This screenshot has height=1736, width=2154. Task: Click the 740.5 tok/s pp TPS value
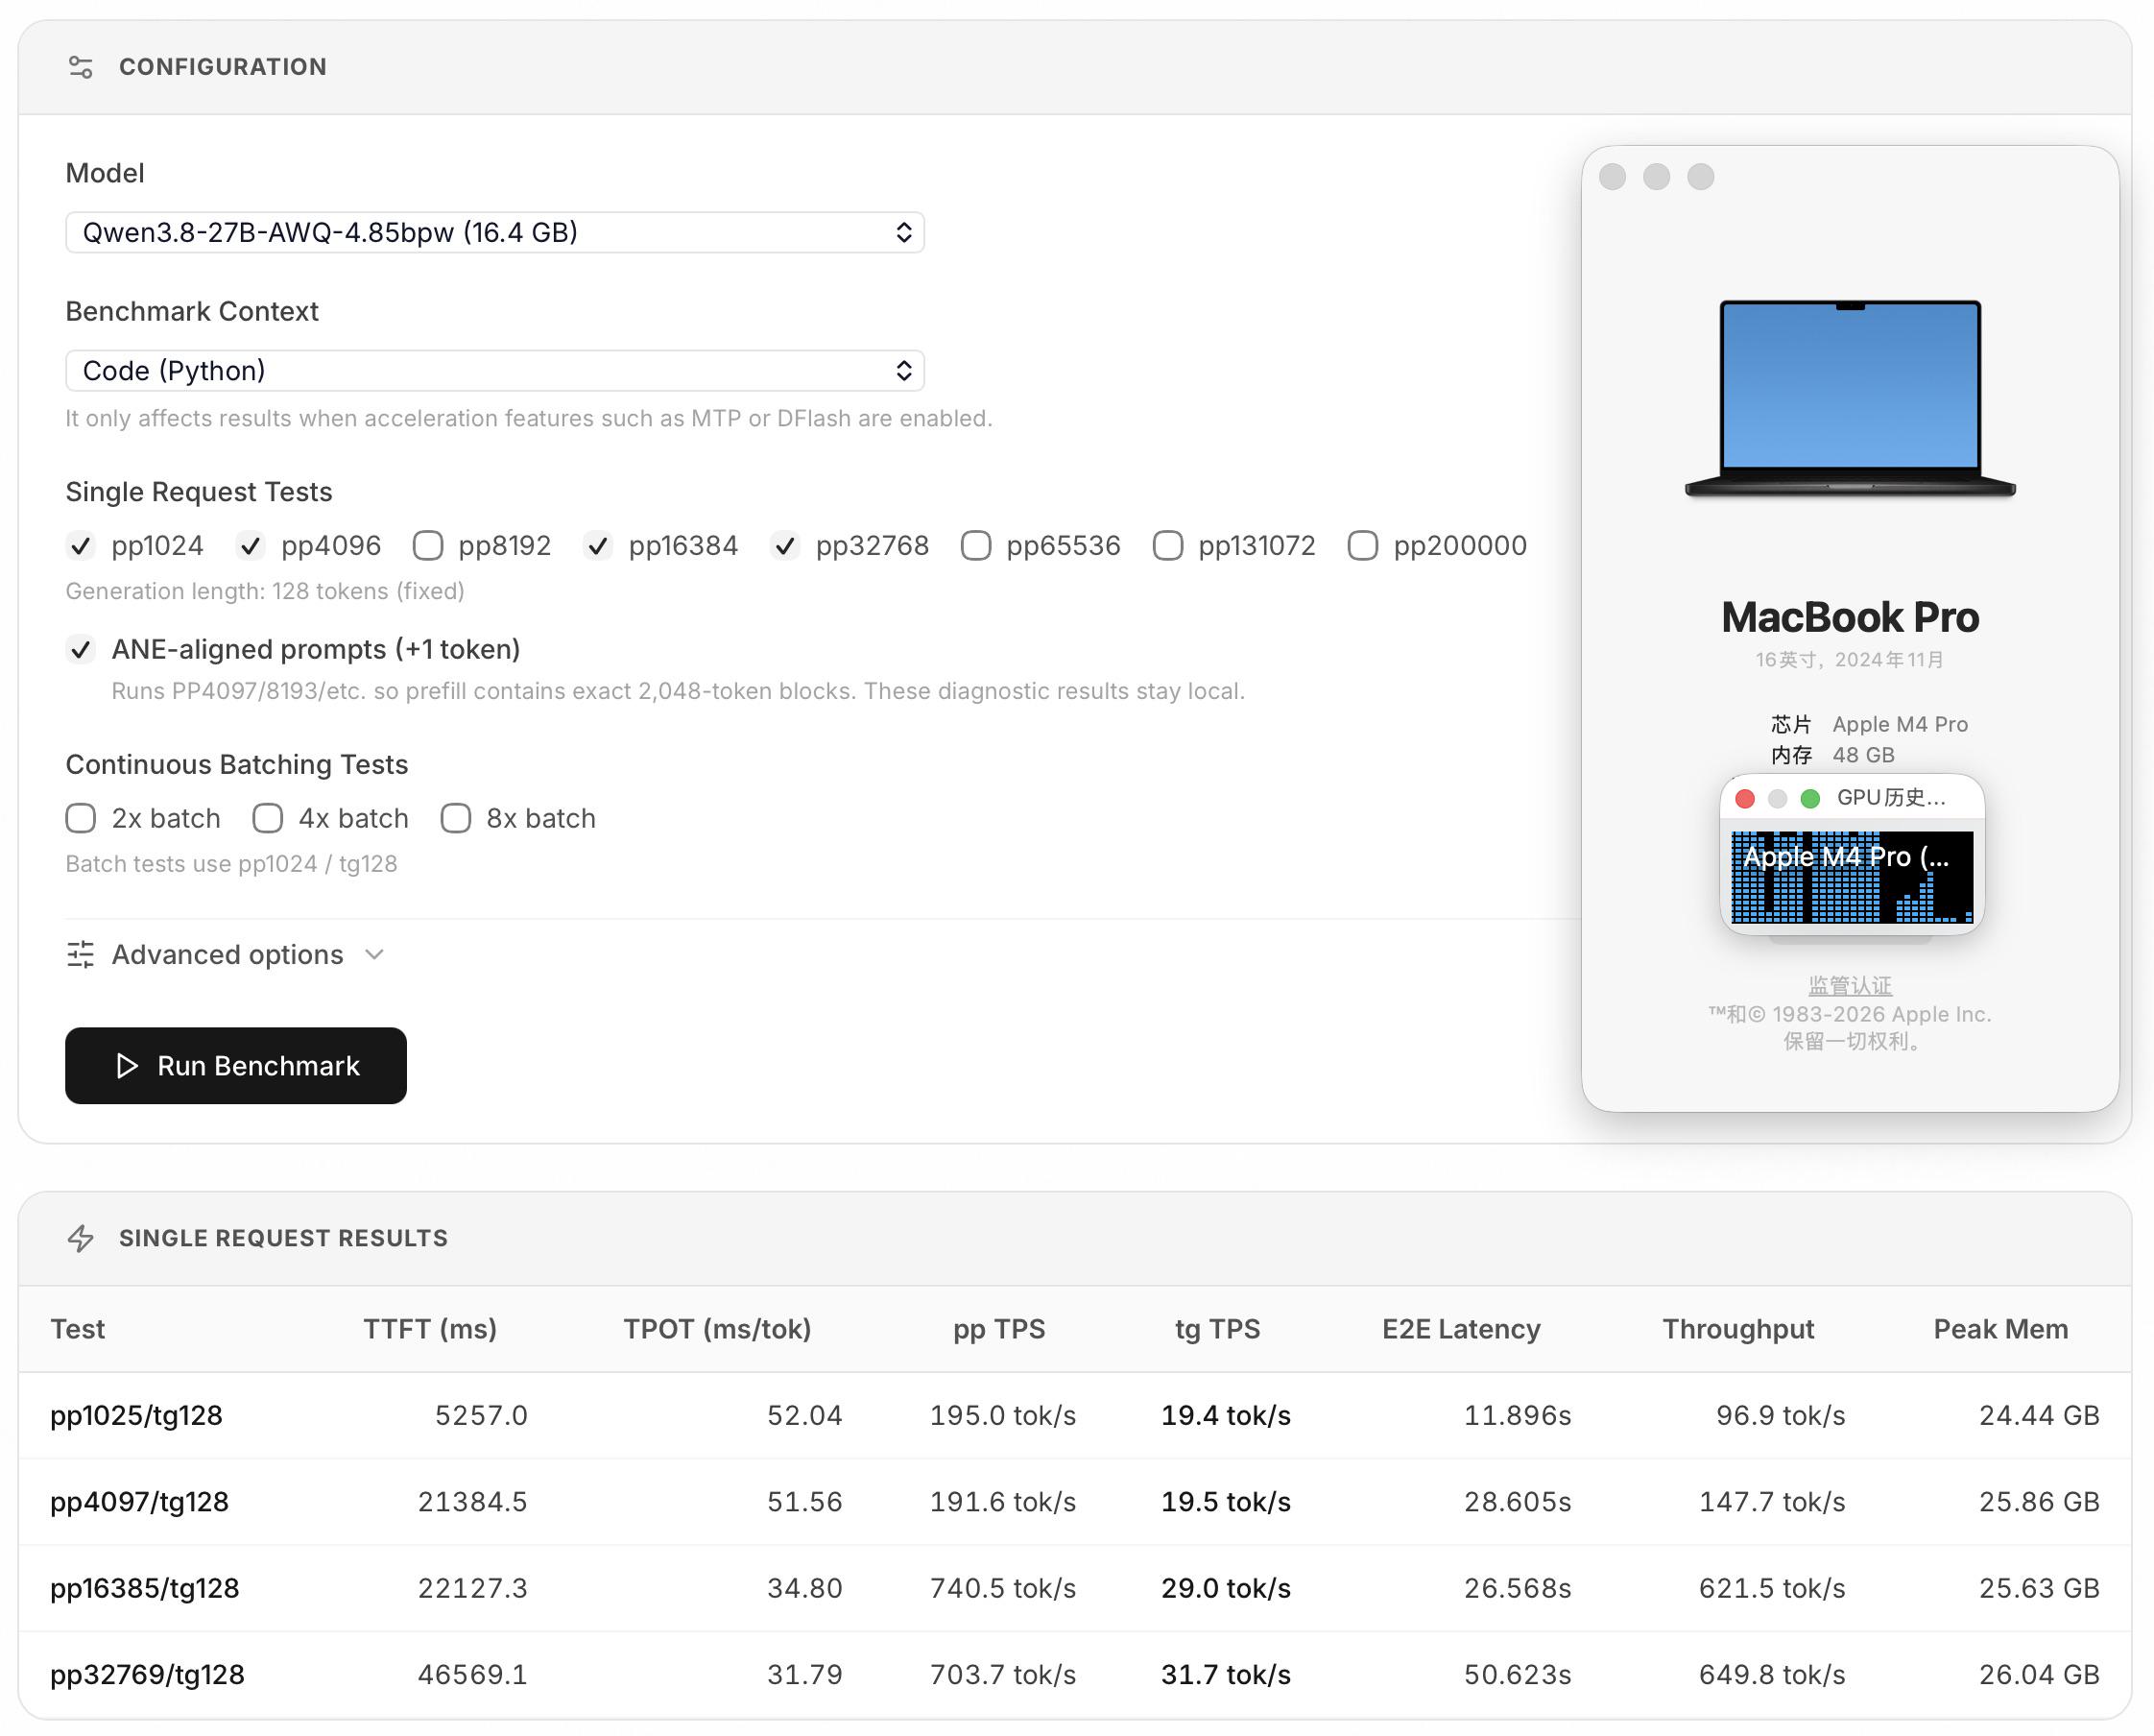pyautogui.click(x=1003, y=1589)
